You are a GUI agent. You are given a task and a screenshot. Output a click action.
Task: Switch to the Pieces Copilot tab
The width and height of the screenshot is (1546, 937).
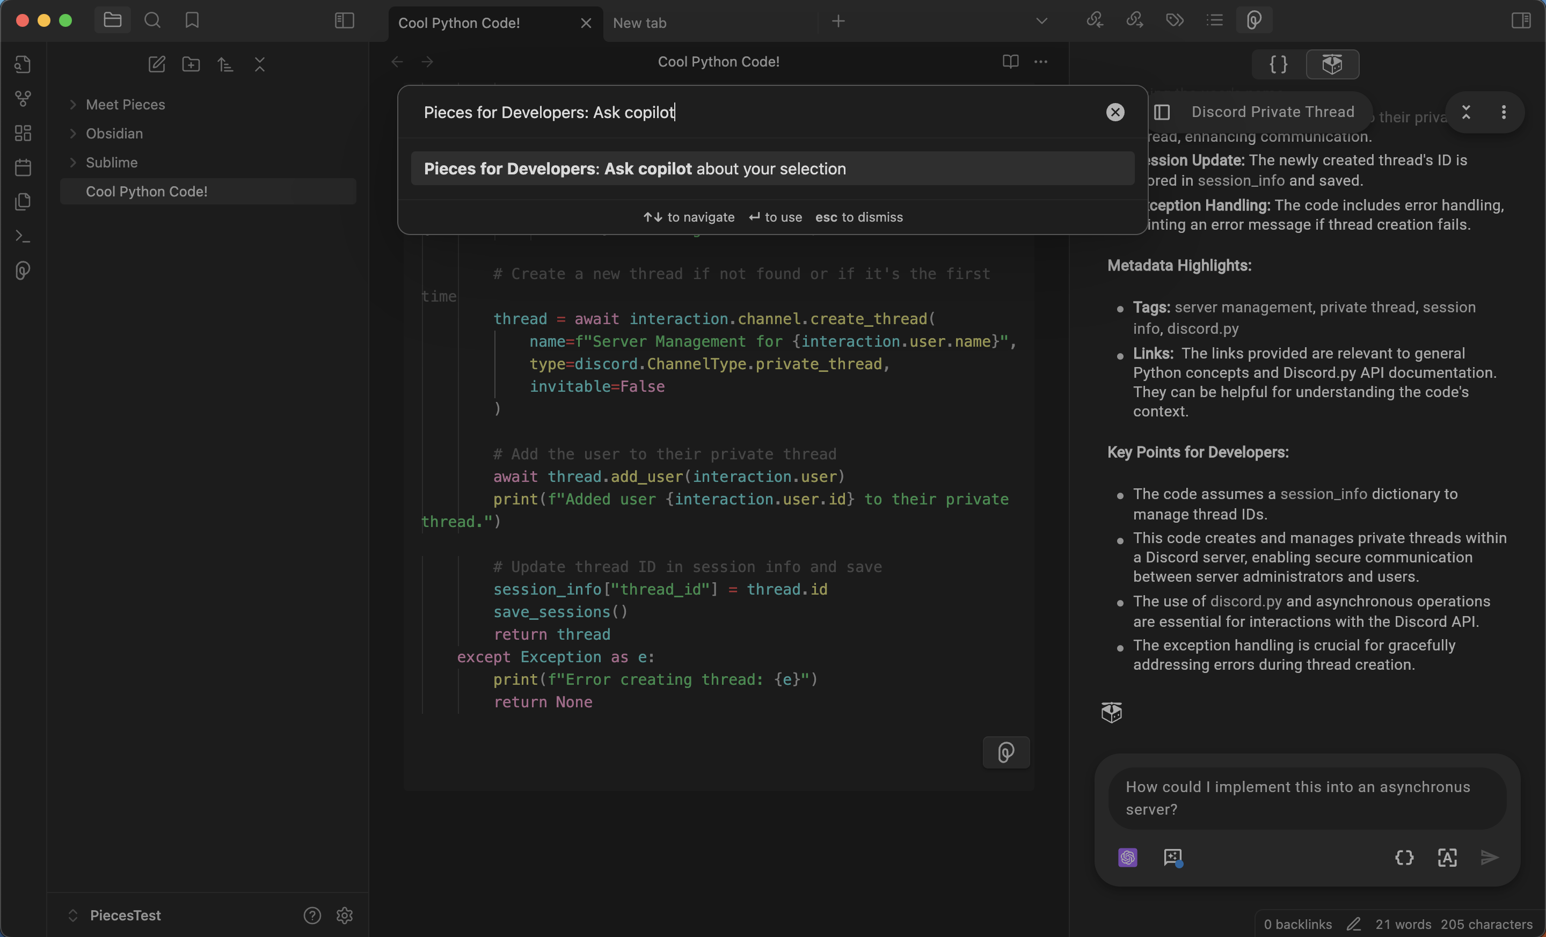pyautogui.click(x=1332, y=64)
